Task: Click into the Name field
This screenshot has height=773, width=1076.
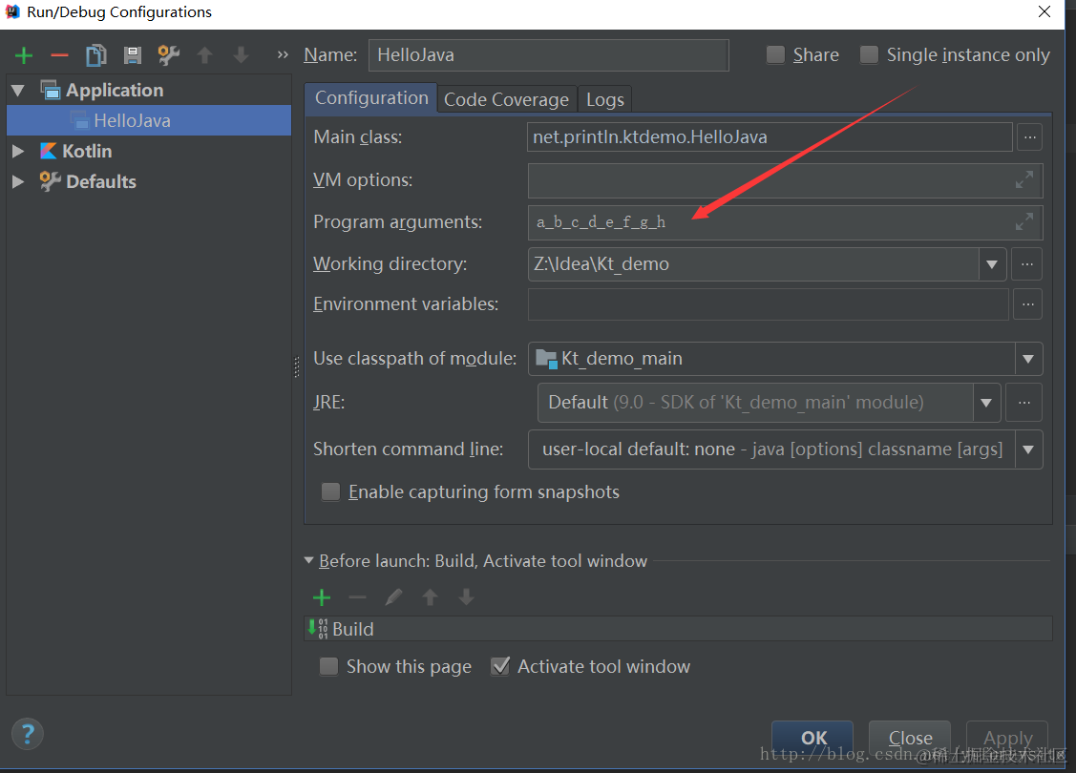Action: 548,54
